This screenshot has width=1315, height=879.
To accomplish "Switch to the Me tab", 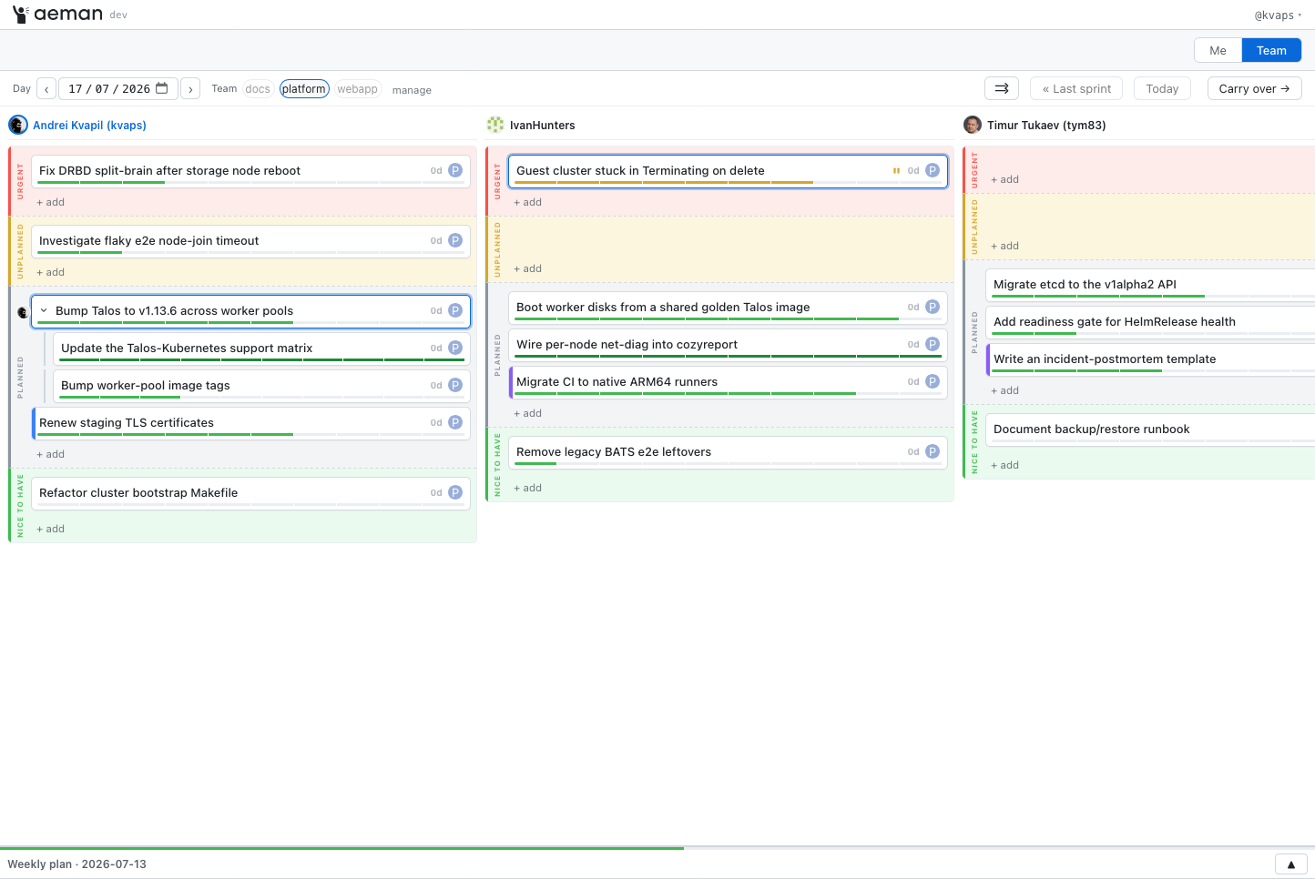I will click(1218, 50).
